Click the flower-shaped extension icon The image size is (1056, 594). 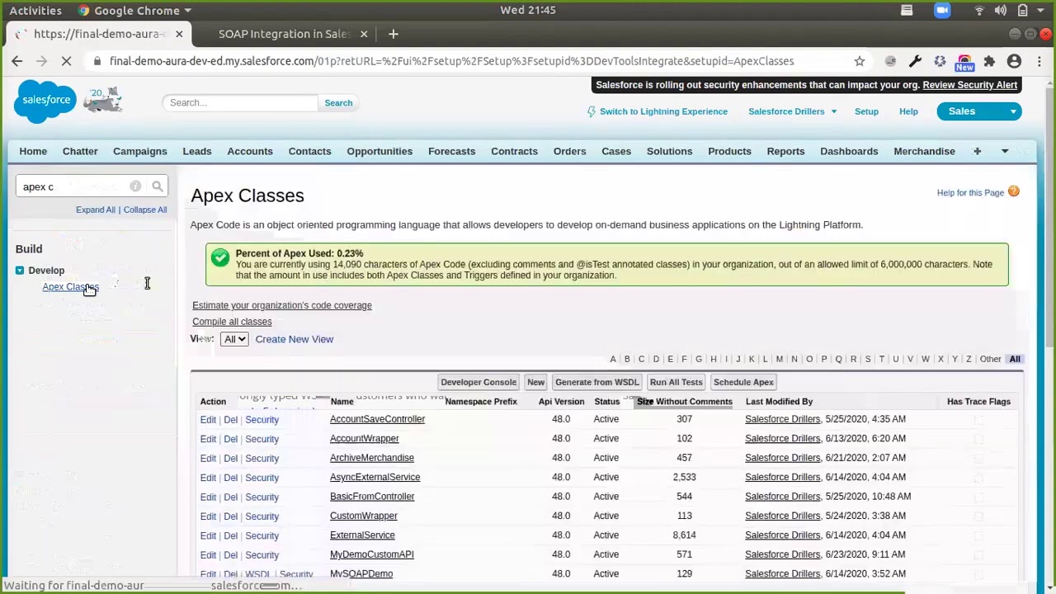tap(940, 61)
